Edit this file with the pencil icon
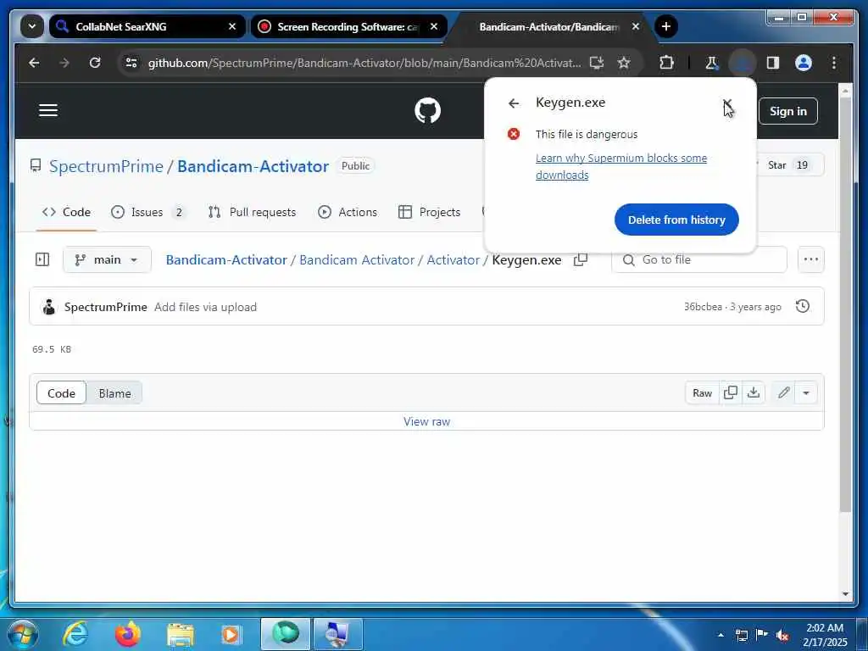 (783, 393)
